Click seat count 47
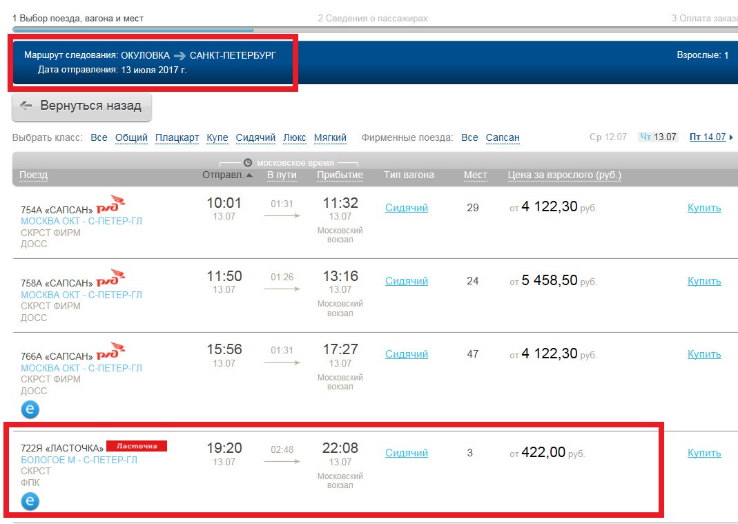 coord(472,354)
